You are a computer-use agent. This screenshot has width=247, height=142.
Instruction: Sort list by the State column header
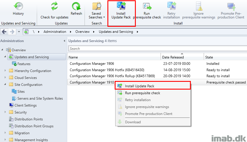tap(225, 57)
